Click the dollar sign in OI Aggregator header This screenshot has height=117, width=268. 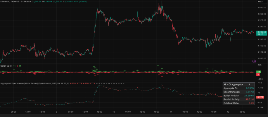click(249, 84)
